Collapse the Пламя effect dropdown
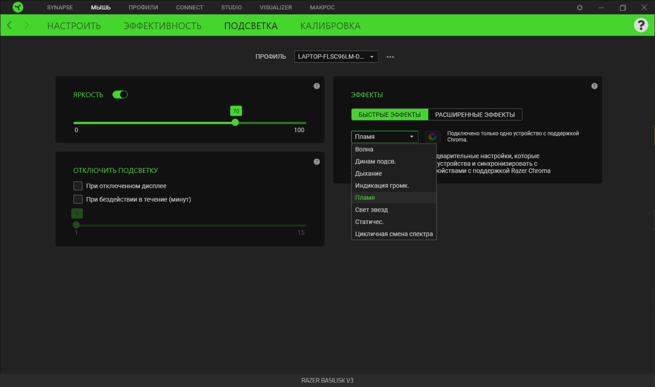655x387 pixels. point(384,137)
